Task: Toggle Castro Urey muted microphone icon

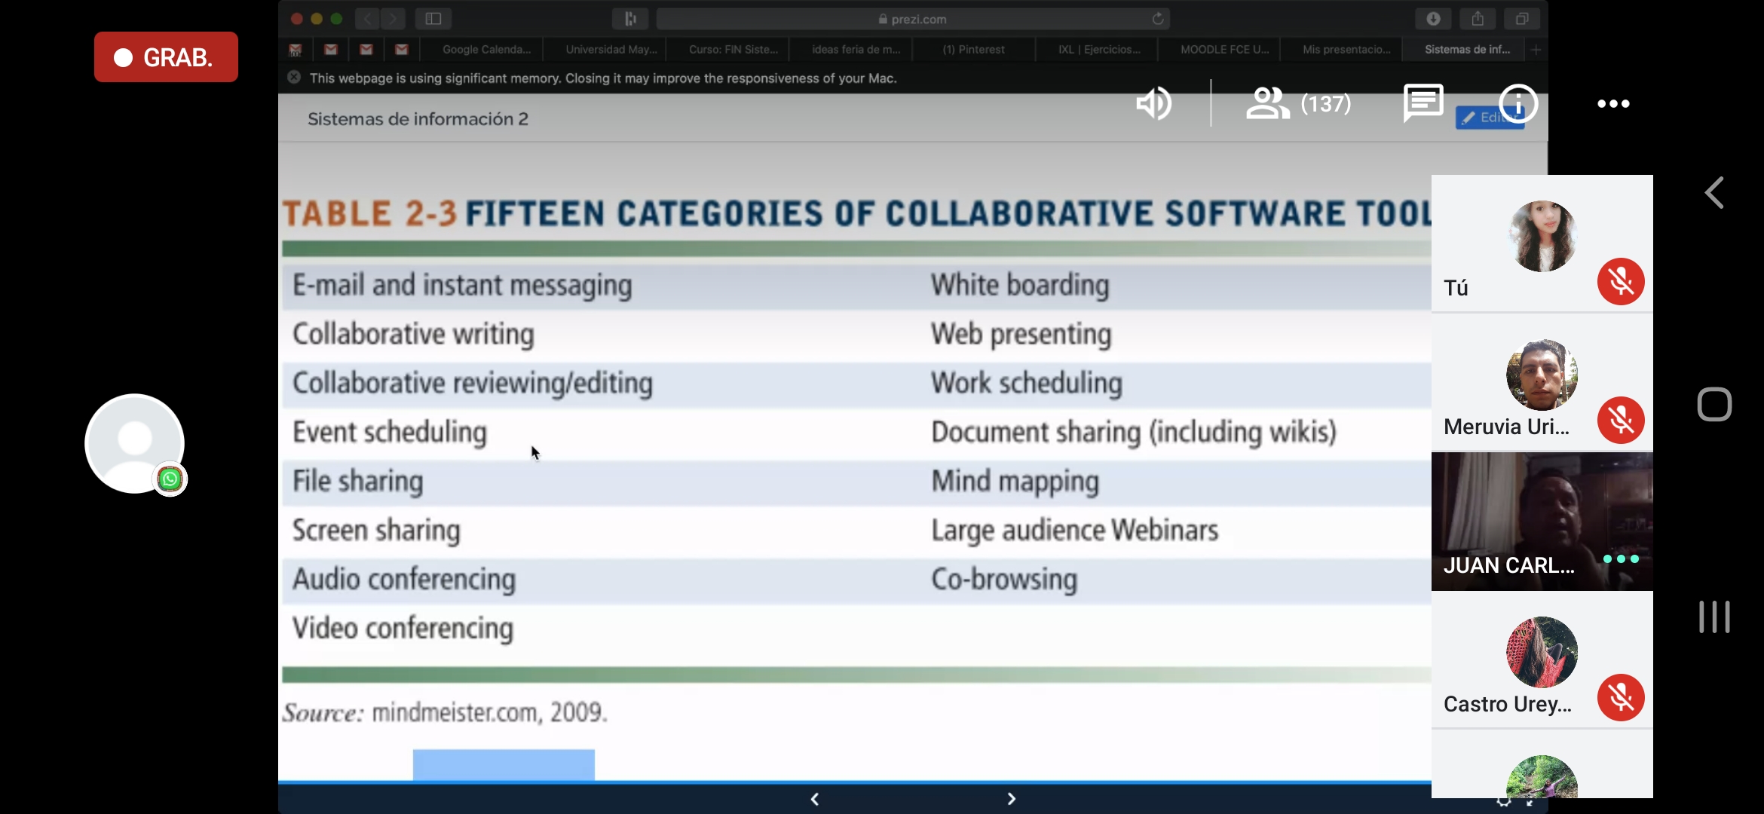Action: pyautogui.click(x=1621, y=697)
